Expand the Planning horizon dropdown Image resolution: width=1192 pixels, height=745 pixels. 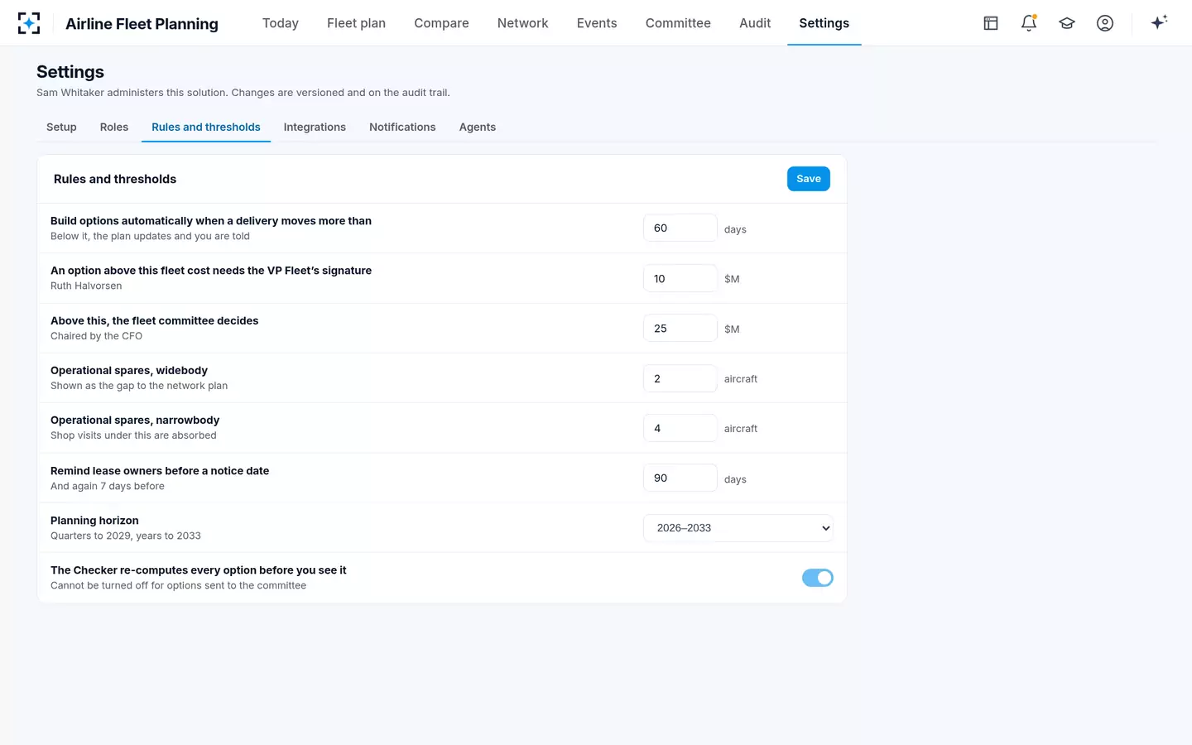(738, 528)
